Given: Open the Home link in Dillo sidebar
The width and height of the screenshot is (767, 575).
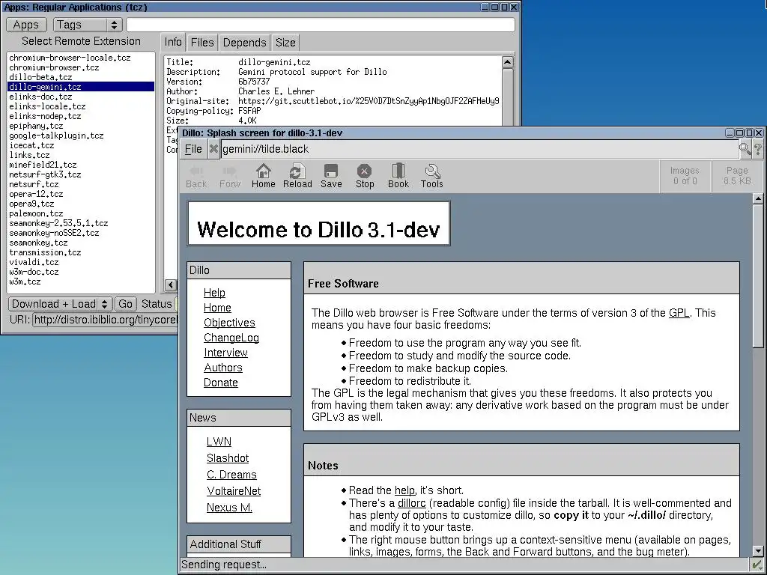Looking at the screenshot, I should 217,308.
